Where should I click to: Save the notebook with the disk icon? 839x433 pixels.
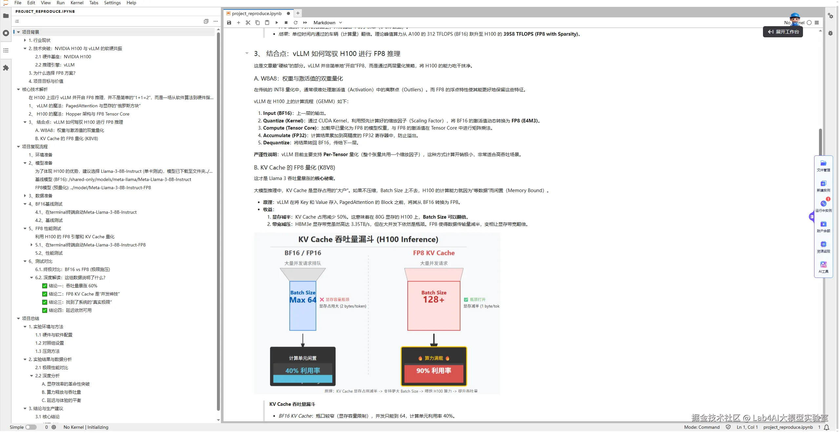point(229,23)
